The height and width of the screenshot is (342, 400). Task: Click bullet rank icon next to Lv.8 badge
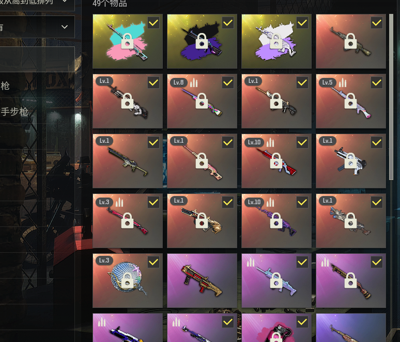[194, 83]
